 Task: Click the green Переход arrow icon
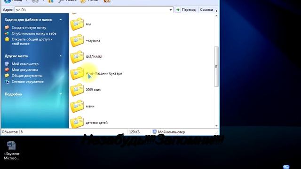point(178,9)
